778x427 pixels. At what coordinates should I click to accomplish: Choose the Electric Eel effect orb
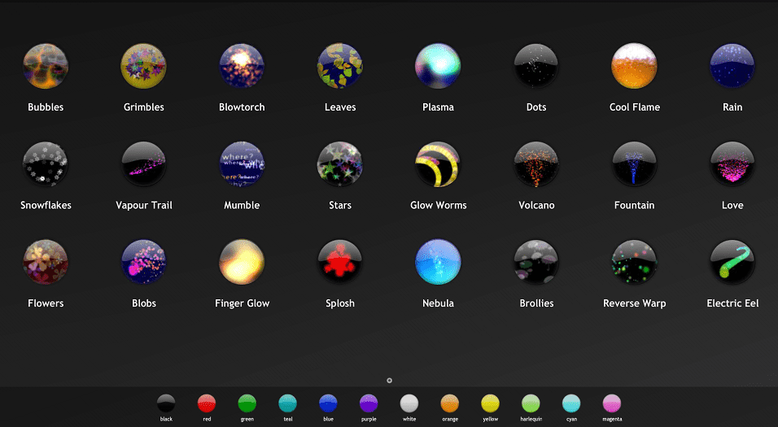click(732, 262)
